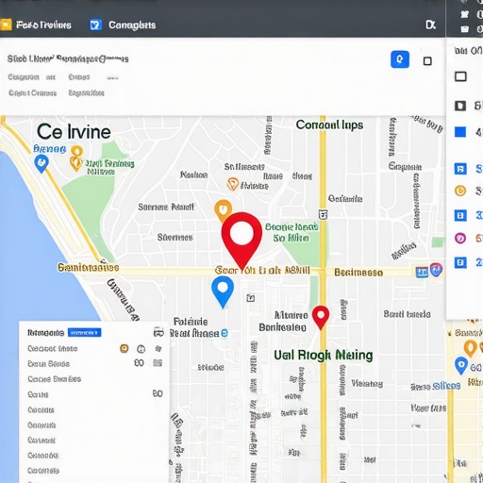Screen dimensions: 483x483
Task: Click the blue badge button in the list panel header
Action: click(85, 333)
